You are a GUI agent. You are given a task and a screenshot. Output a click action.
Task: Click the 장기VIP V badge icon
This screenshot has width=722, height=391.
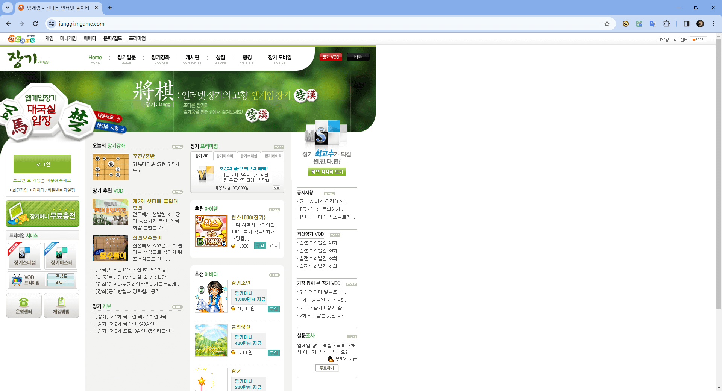coord(205,174)
